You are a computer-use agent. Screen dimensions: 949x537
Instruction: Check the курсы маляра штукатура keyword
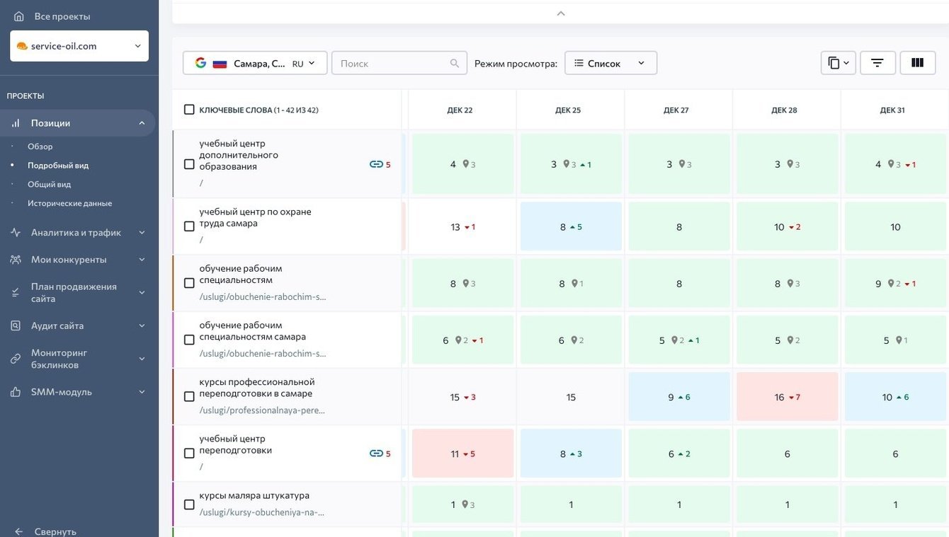coord(189,504)
